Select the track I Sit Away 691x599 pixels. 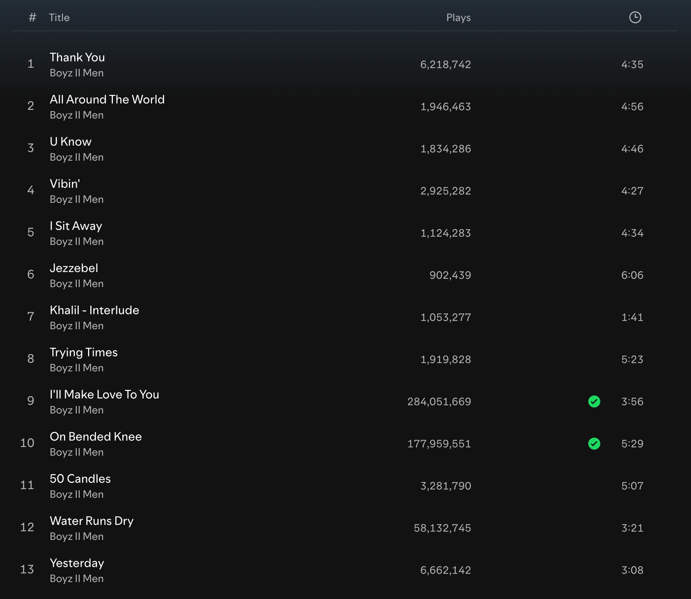(76, 226)
